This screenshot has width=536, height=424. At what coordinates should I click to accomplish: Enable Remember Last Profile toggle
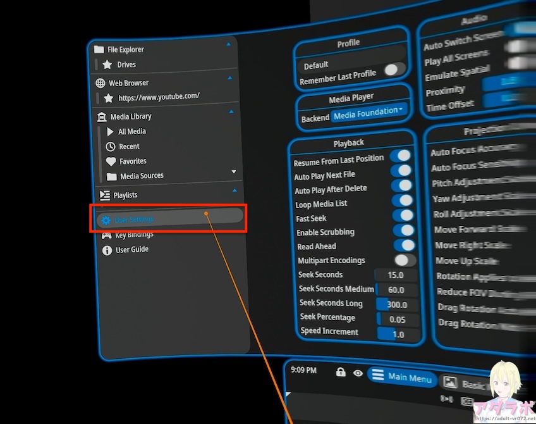[x=394, y=70]
